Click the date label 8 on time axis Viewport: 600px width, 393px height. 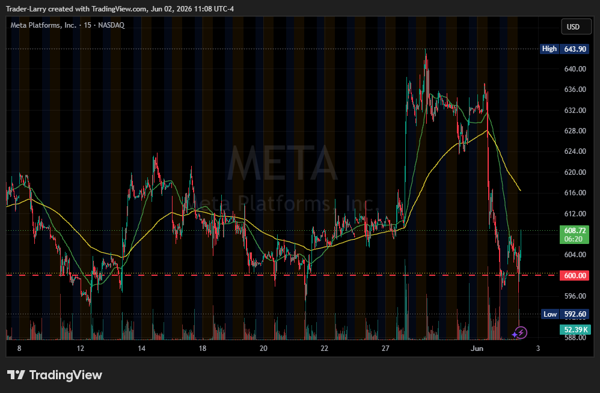click(x=19, y=349)
